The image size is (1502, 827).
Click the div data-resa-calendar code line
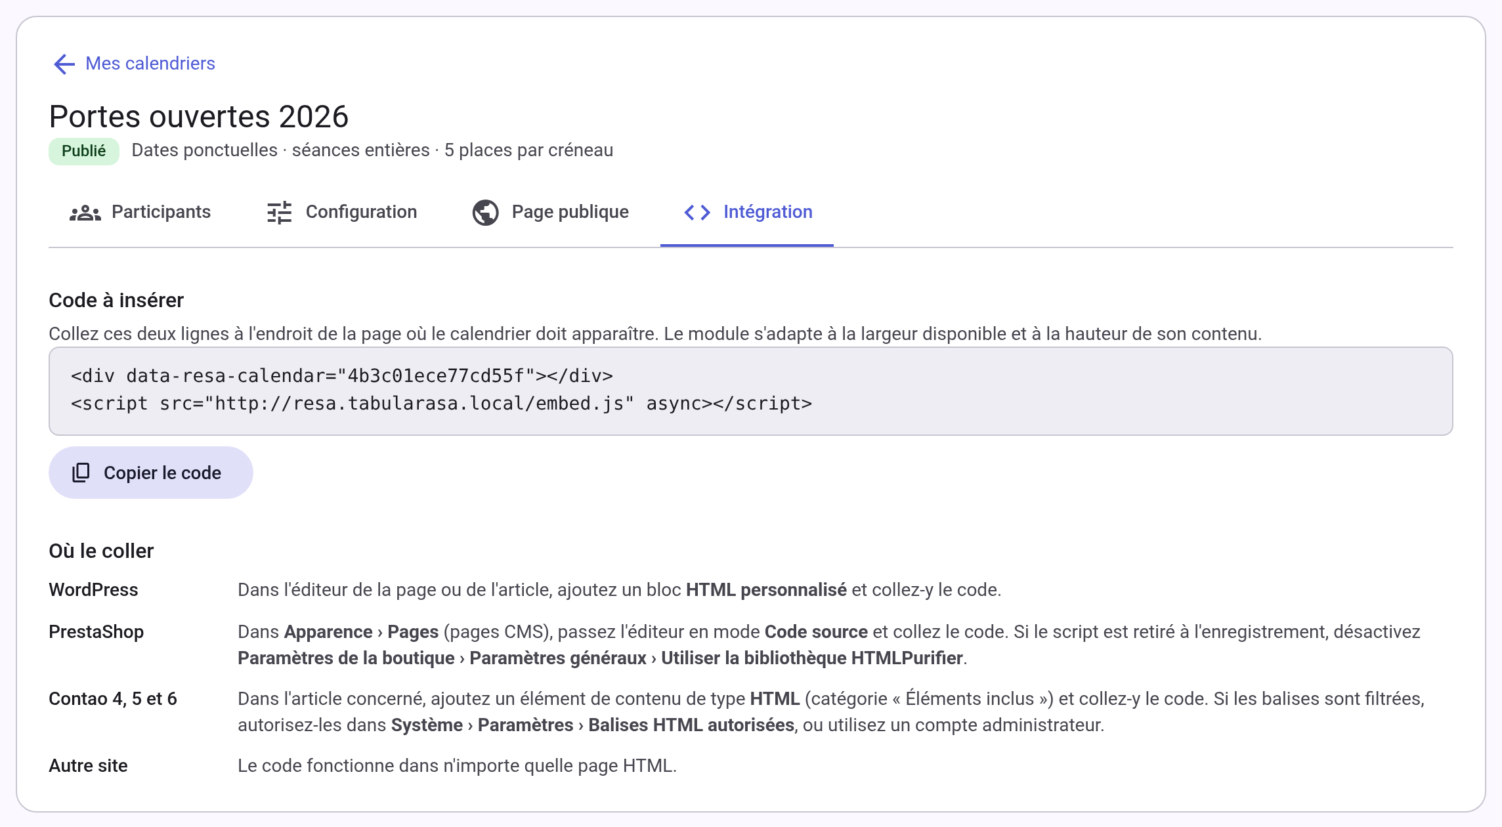point(342,375)
